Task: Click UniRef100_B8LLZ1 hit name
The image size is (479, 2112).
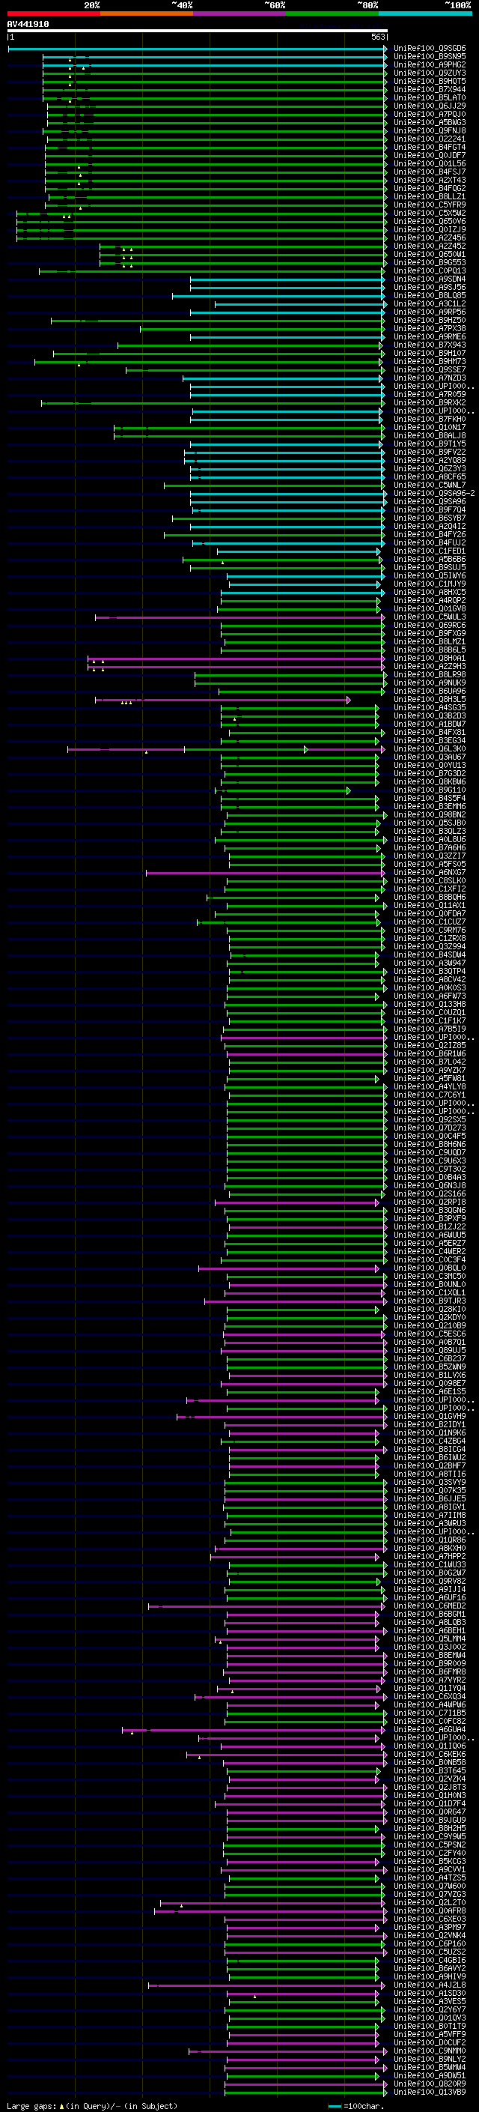Action: pos(429,198)
